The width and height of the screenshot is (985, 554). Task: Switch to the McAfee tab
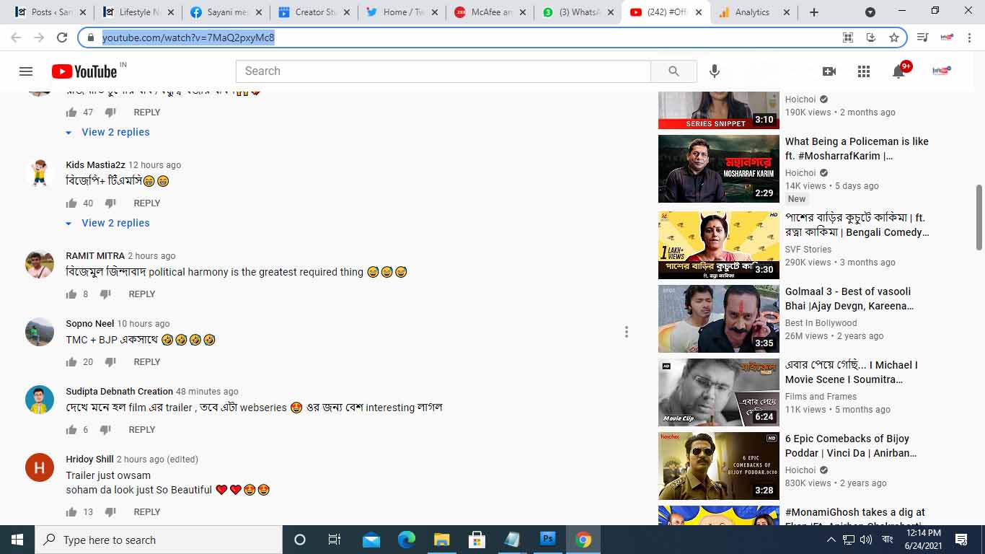490,12
